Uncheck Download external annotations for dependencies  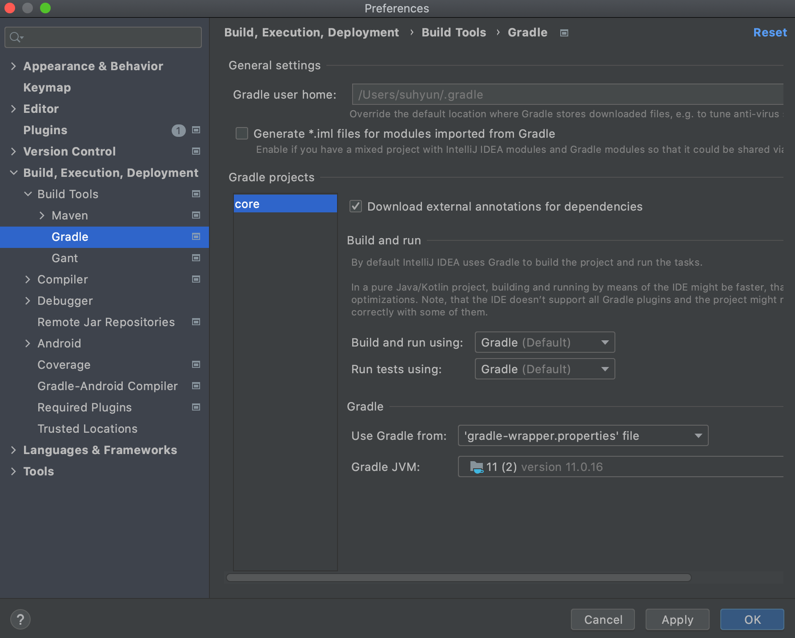click(356, 206)
